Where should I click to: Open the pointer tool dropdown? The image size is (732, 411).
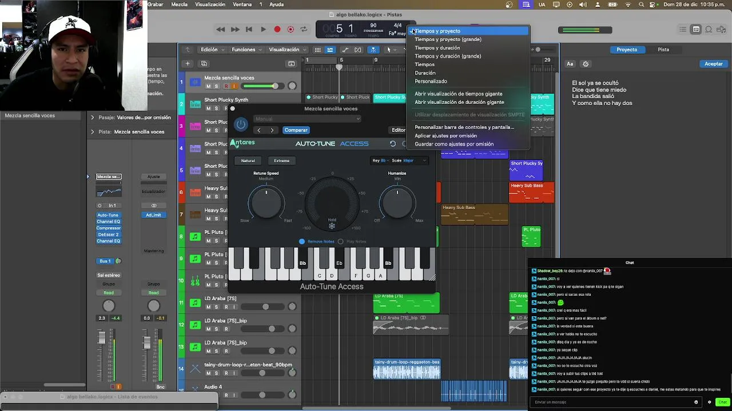[391, 50]
